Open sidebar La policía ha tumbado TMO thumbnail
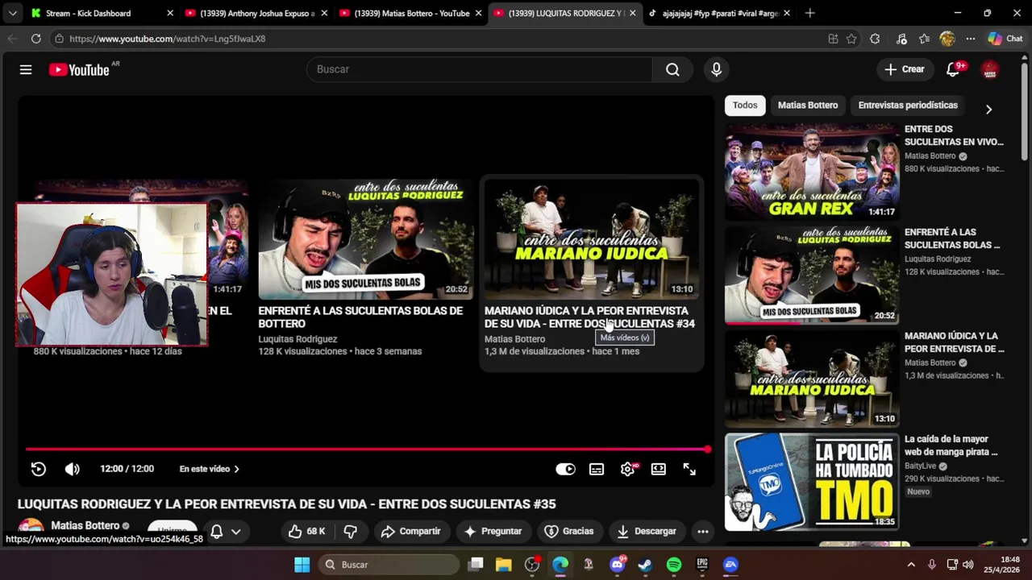The height and width of the screenshot is (580, 1032). tap(812, 482)
